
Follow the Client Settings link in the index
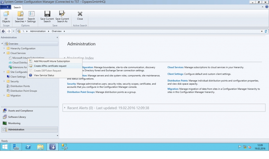[175, 74]
